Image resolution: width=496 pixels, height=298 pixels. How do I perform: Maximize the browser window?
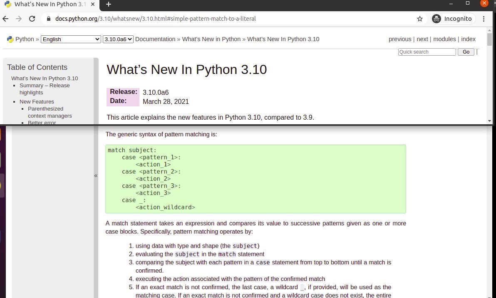[x=468, y=3]
